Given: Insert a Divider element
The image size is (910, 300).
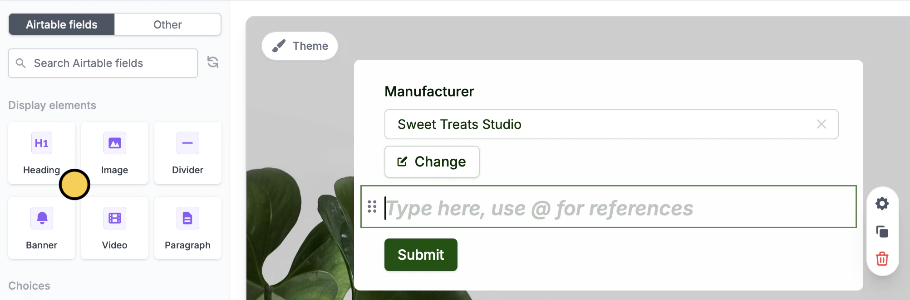Looking at the screenshot, I should (x=187, y=153).
